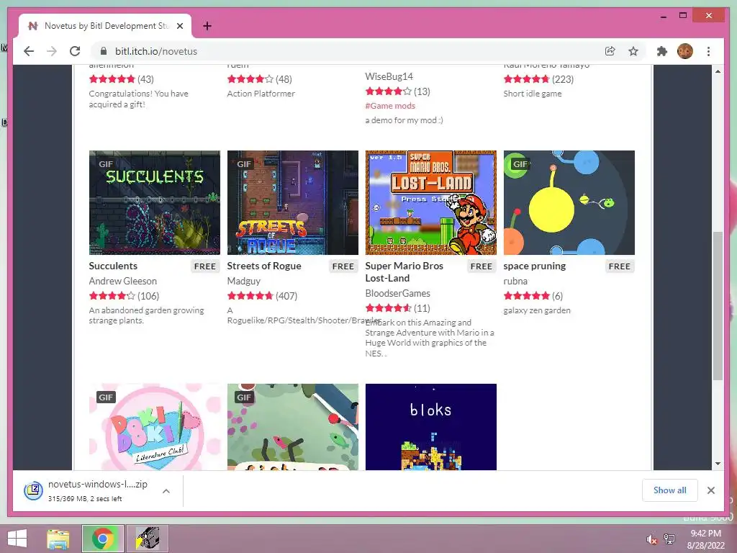Click the muted volume tray icon
The image size is (737, 553).
pyautogui.click(x=651, y=539)
